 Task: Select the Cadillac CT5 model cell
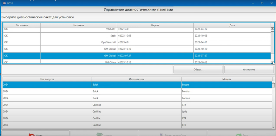[x=227, y=125]
